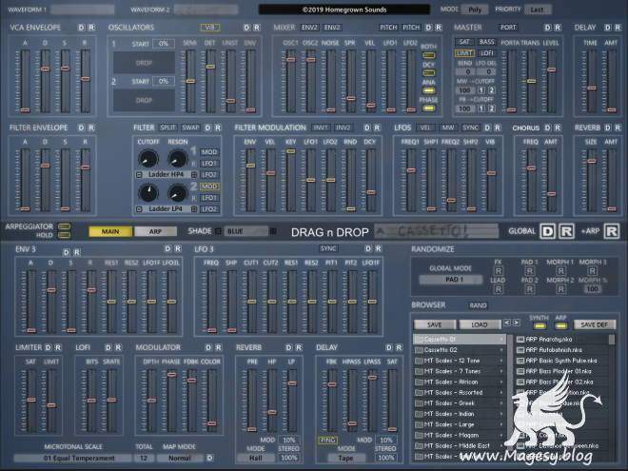
Task: Click the VCA Envelope default D icon
Action: [x=81, y=28]
